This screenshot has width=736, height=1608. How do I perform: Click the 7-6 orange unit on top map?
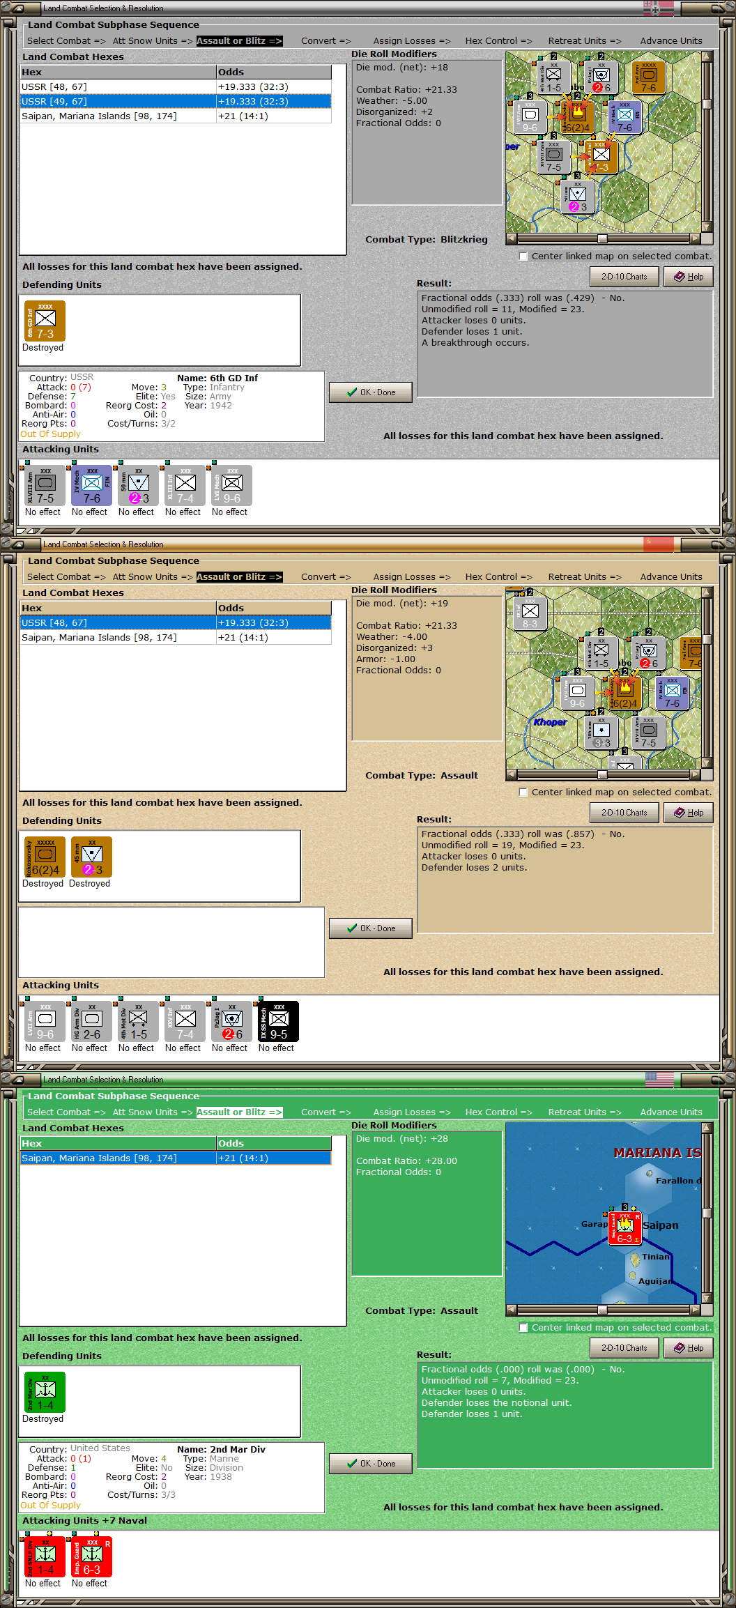click(x=648, y=78)
